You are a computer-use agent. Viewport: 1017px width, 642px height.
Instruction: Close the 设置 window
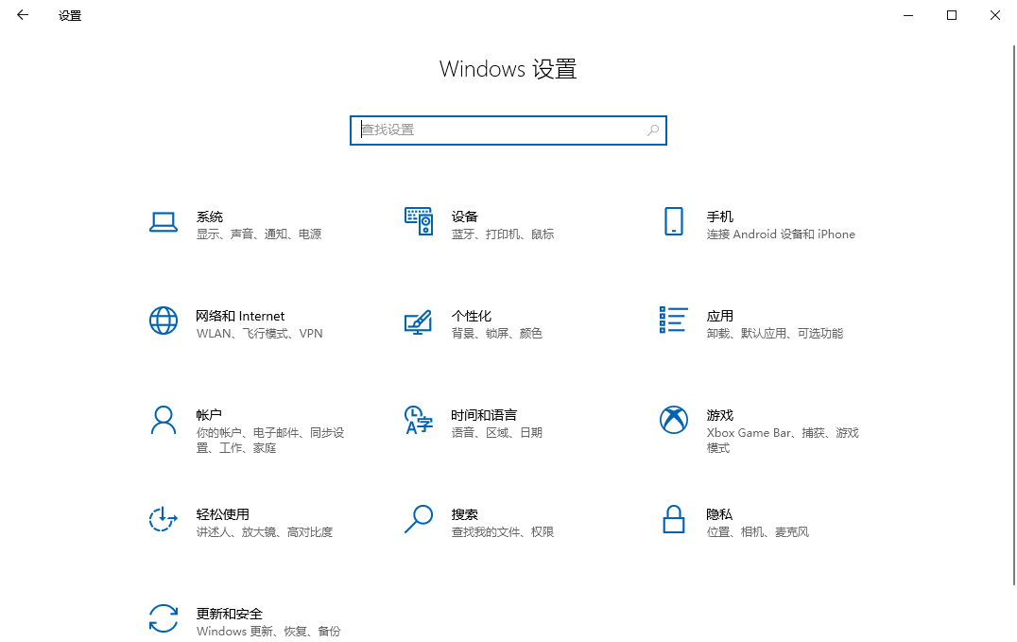tap(995, 15)
